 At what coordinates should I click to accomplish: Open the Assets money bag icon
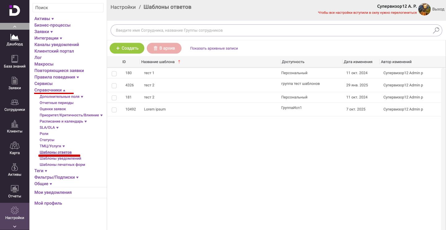click(x=15, y=167)
